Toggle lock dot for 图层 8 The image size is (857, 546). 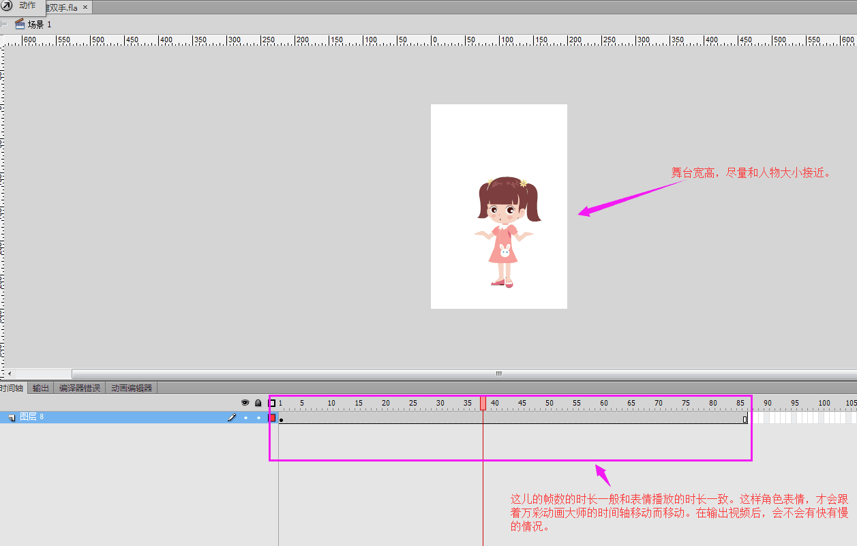point(258,417)
